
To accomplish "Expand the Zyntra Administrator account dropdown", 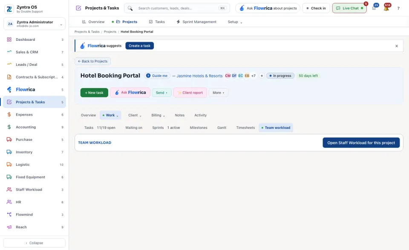I will [x=35, y=24].
